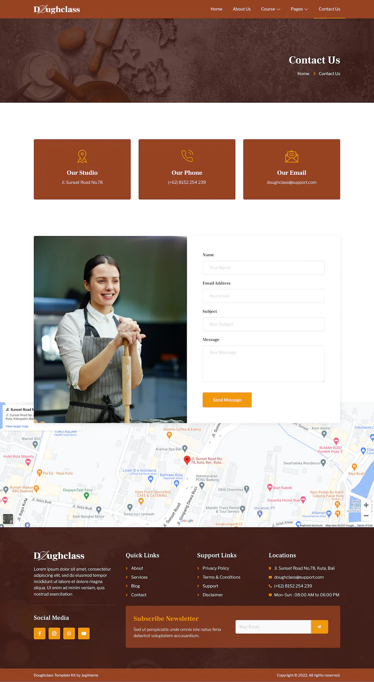The height and width of the screenshot is (682, 374).
Task: Open About in Quick Links
Action: click(137, 568)
